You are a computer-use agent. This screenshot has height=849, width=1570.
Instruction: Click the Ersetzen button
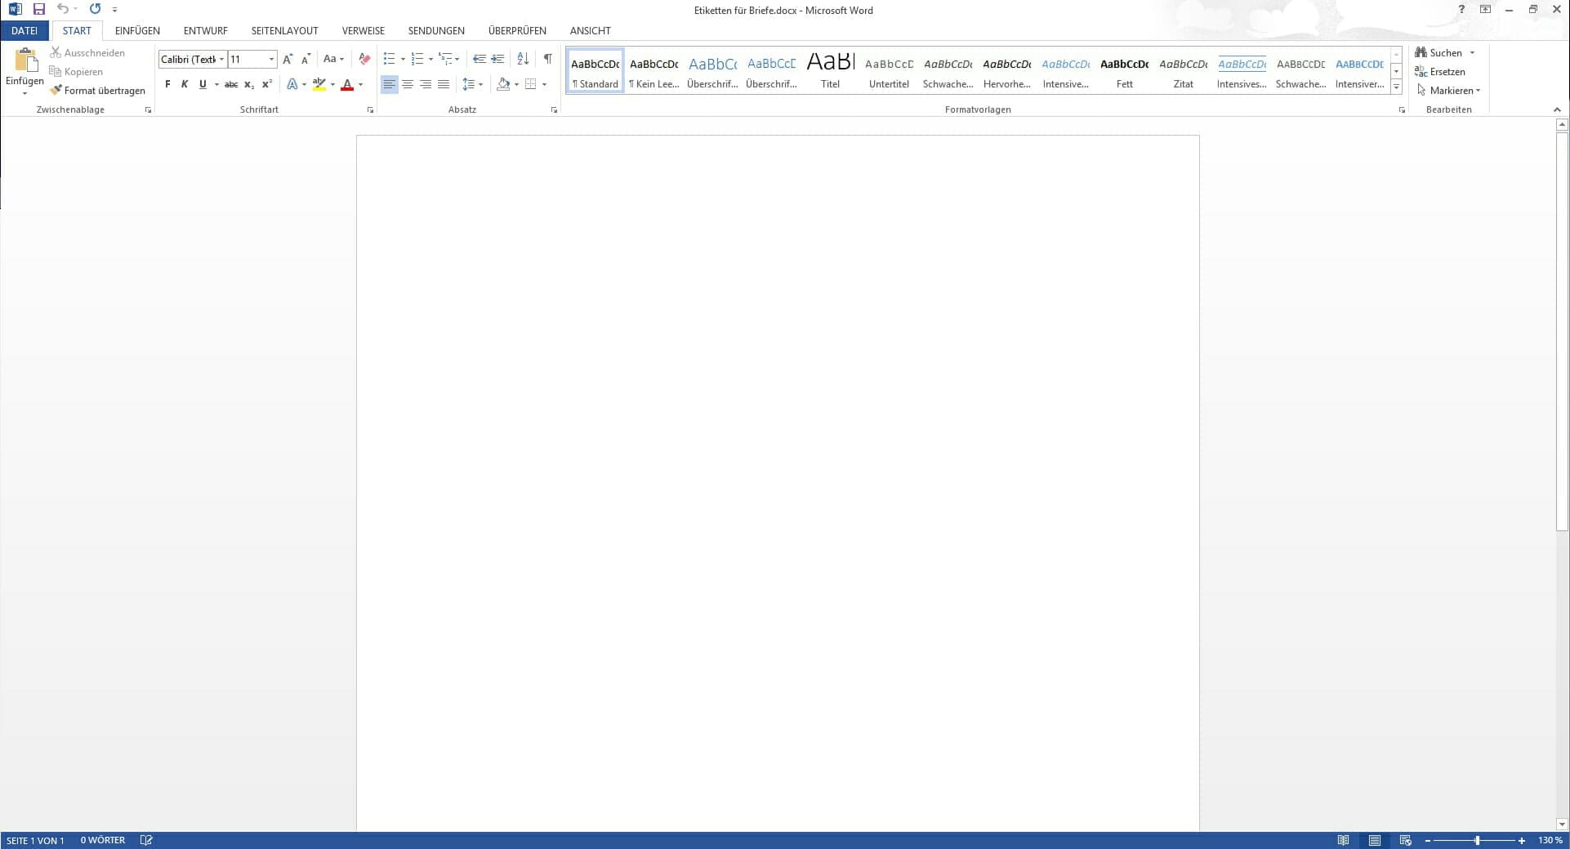(1440, 72)
